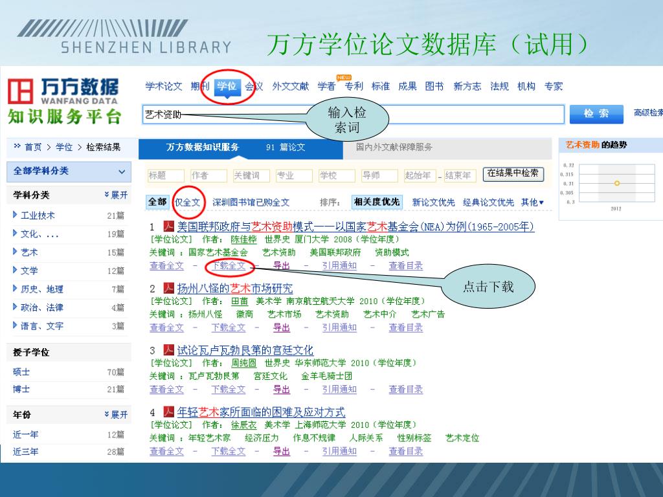The image size is (663, 497).
Task: Filter by 近三年
Action: click(x=25, y=452)
